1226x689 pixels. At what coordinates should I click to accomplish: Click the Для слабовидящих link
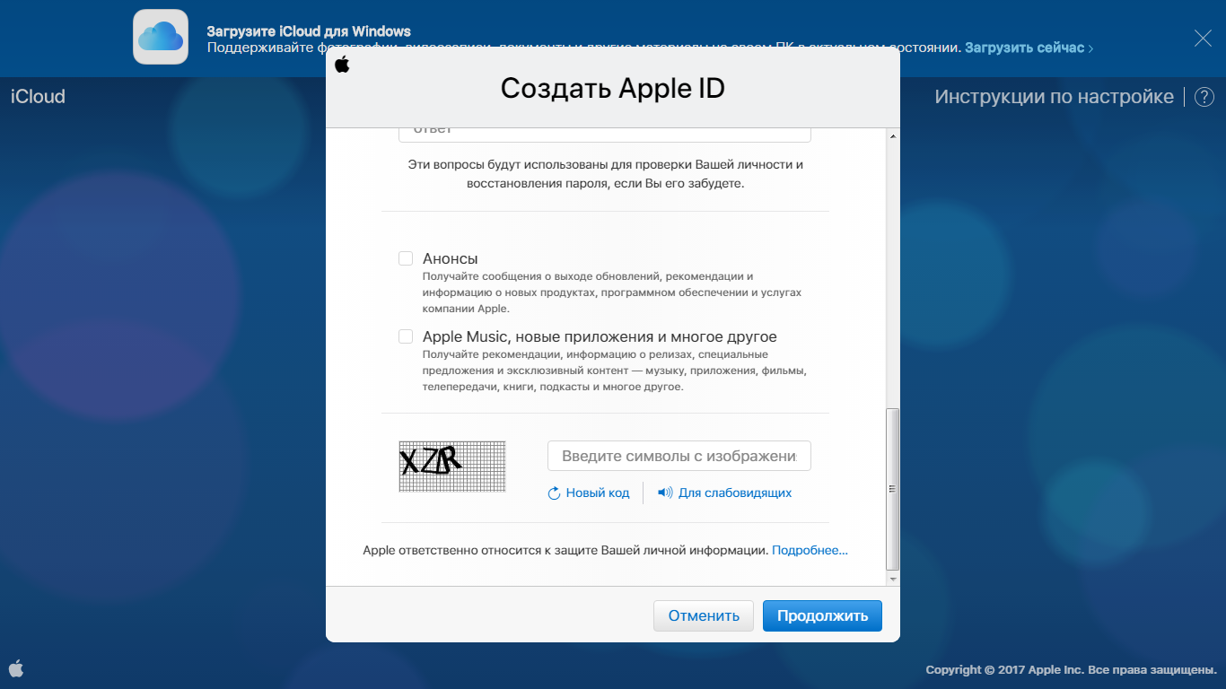[735, 493]
